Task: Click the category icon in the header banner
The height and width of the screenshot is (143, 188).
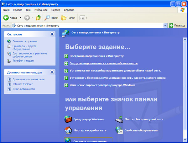Action: click(65, 33)
